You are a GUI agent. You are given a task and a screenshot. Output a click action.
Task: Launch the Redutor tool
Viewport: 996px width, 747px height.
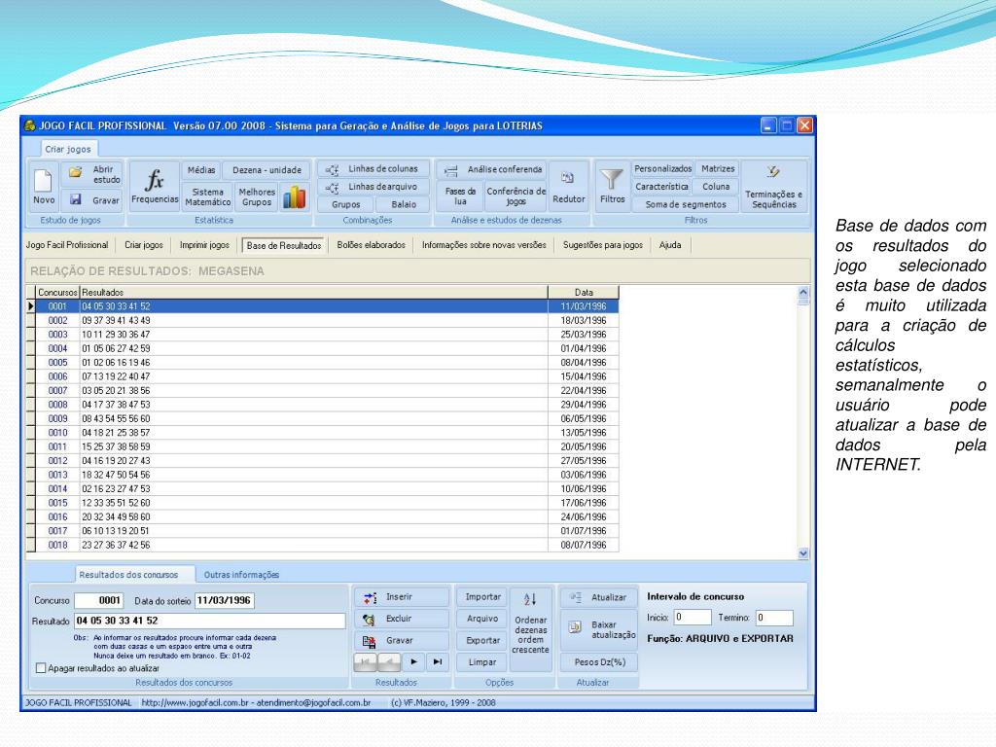(568, 186)
